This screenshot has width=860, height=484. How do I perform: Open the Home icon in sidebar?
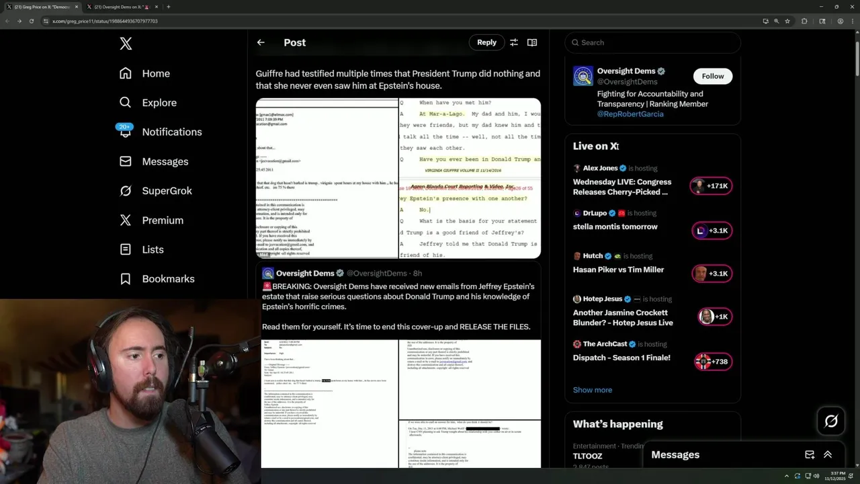coord(126,73)
